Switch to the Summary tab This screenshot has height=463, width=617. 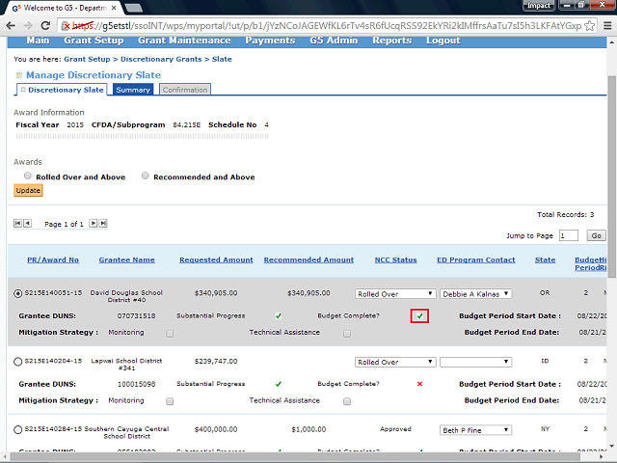point(133,90)
